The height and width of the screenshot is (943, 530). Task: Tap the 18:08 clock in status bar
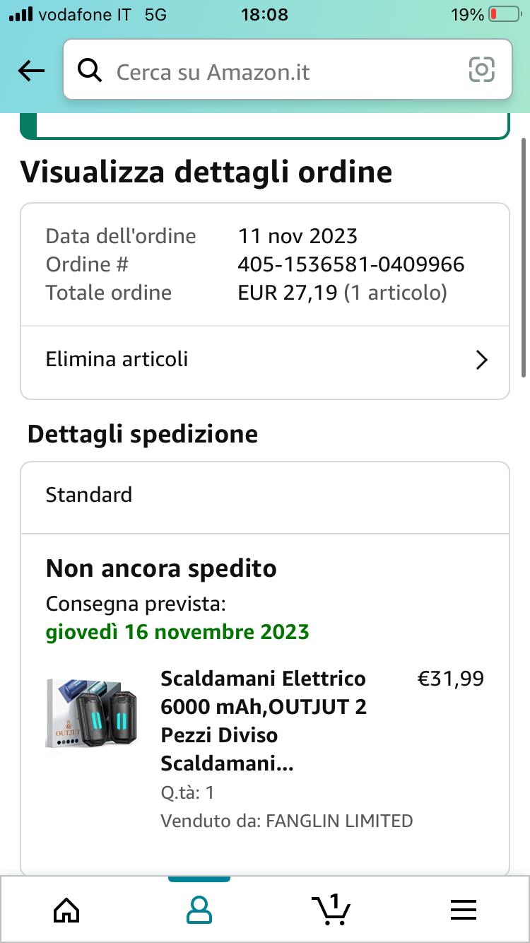265,14
